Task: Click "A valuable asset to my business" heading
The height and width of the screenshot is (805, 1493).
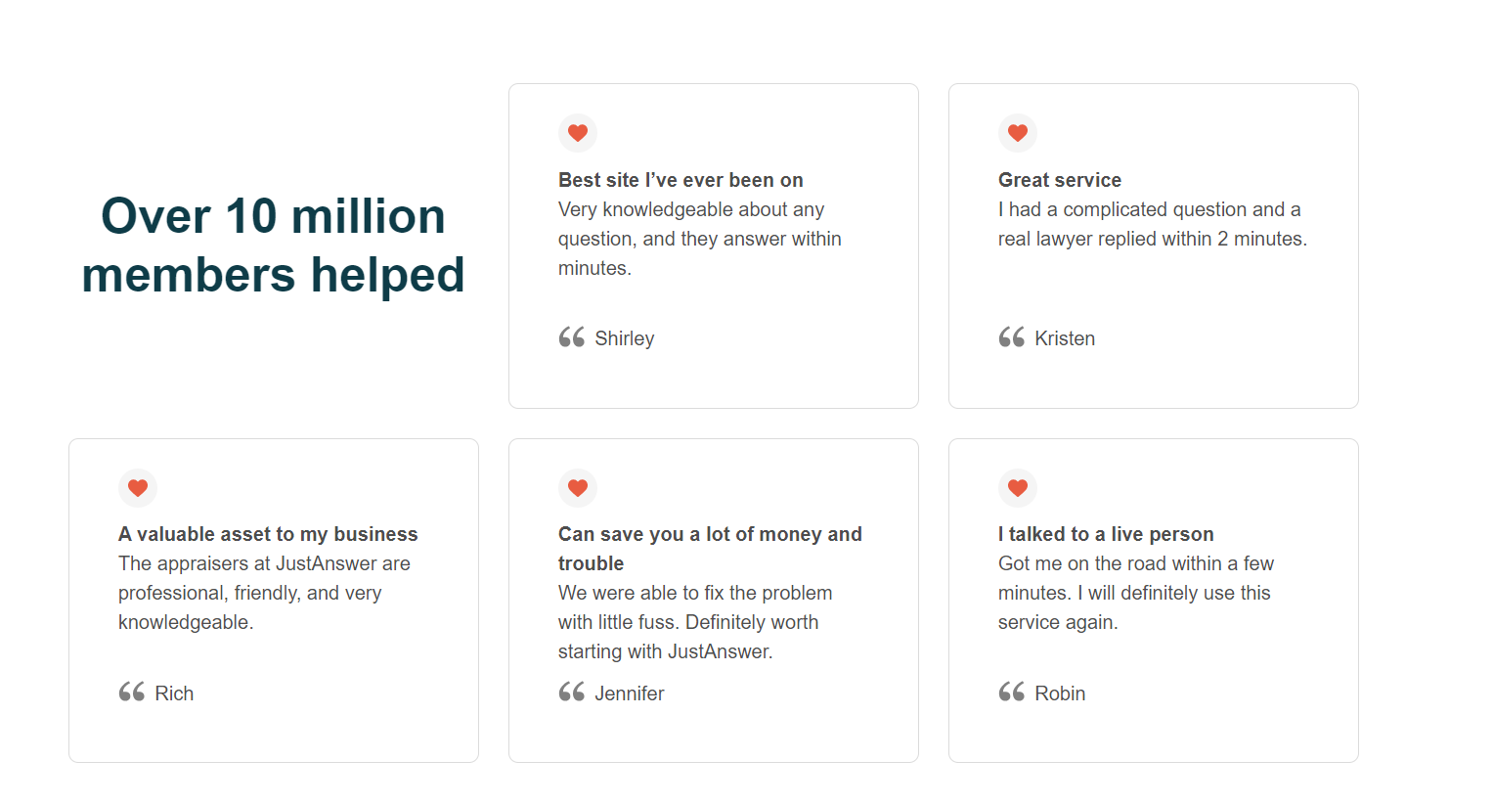Action: point(268,534)
